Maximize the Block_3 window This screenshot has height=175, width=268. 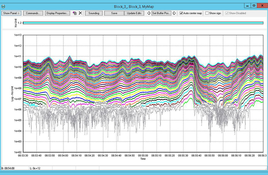click(254, 5)
